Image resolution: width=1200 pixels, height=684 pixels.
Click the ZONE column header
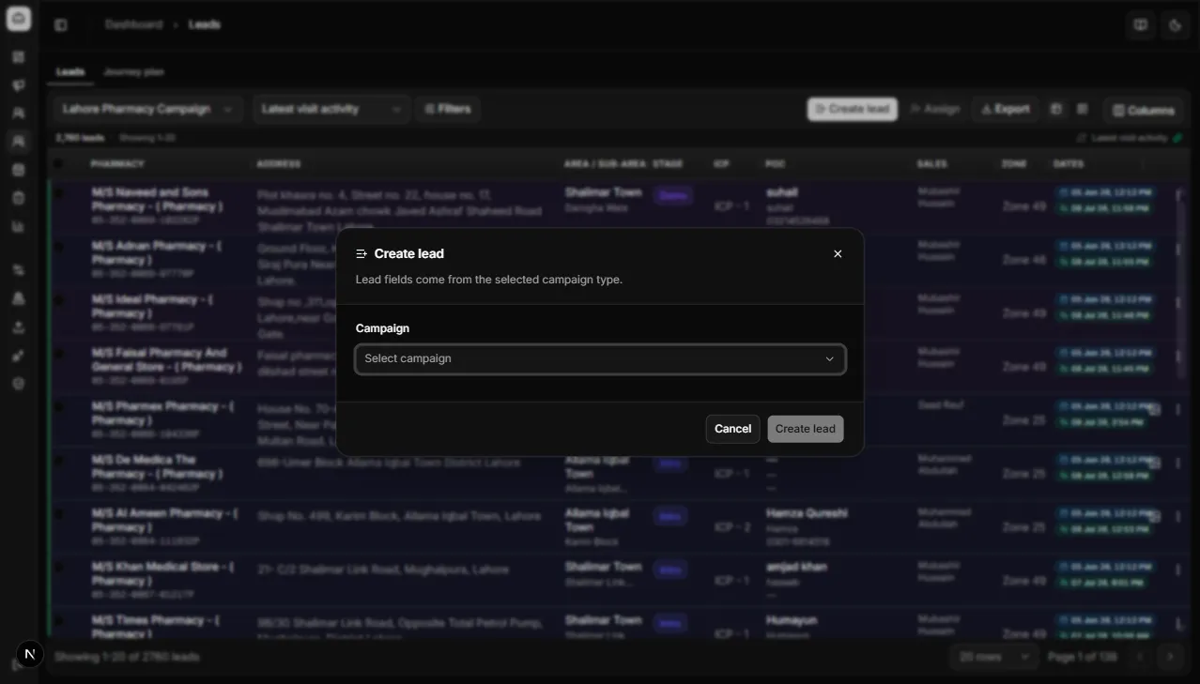pos(1014,163)
